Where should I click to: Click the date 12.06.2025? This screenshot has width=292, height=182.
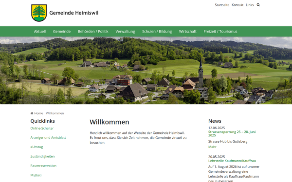pyautogui.click(x=217, y=128)
